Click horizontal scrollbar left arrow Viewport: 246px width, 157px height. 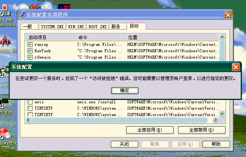(28, 120)
